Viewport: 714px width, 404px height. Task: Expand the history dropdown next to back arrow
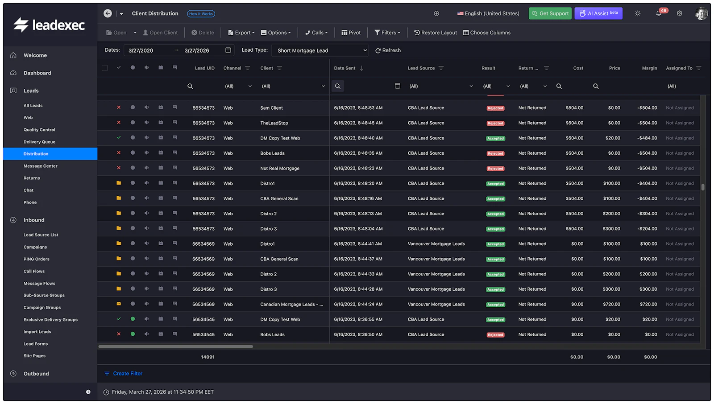tap(121, 14)
